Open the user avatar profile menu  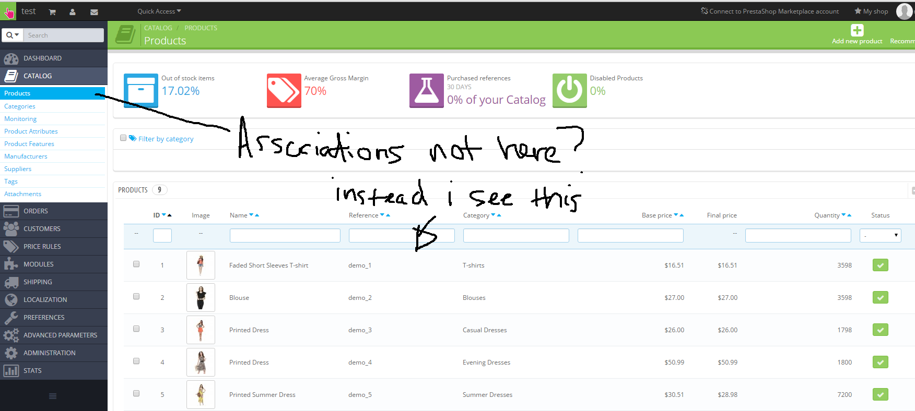tap(905, 11)
